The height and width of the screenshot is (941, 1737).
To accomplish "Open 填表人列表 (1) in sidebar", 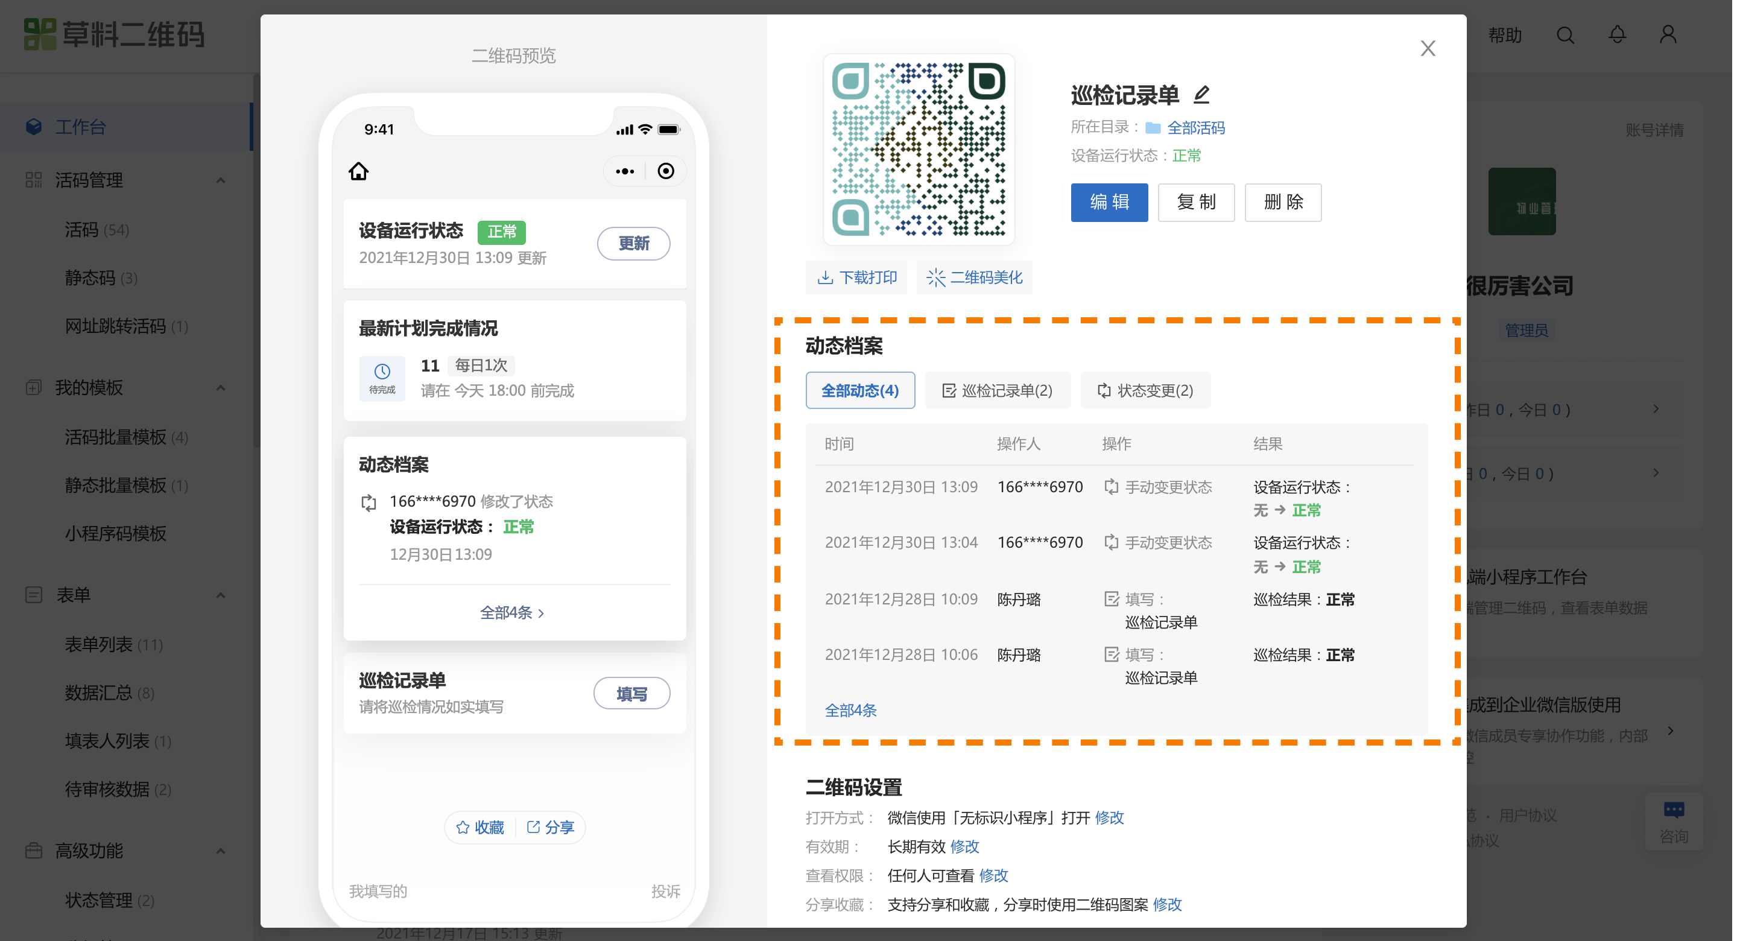I will click(118, 743).
